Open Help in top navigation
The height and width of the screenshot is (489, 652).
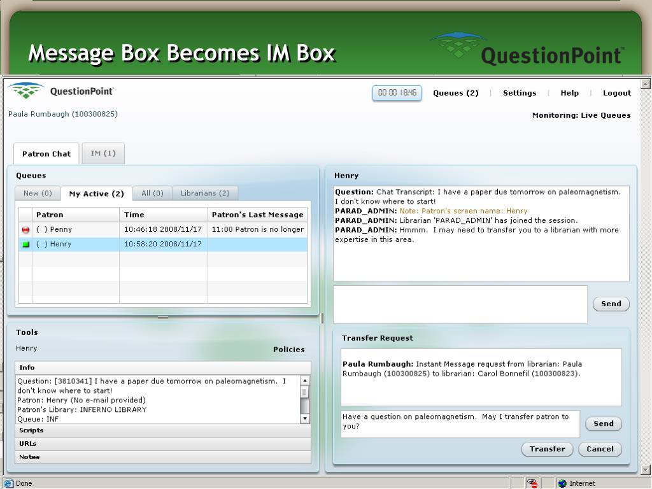pyautogui.click(x=569, y=93)
